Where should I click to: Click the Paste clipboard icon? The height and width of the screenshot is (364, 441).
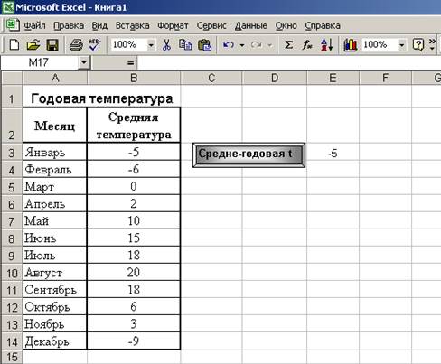pyautogui.click(x=205, y=45)
